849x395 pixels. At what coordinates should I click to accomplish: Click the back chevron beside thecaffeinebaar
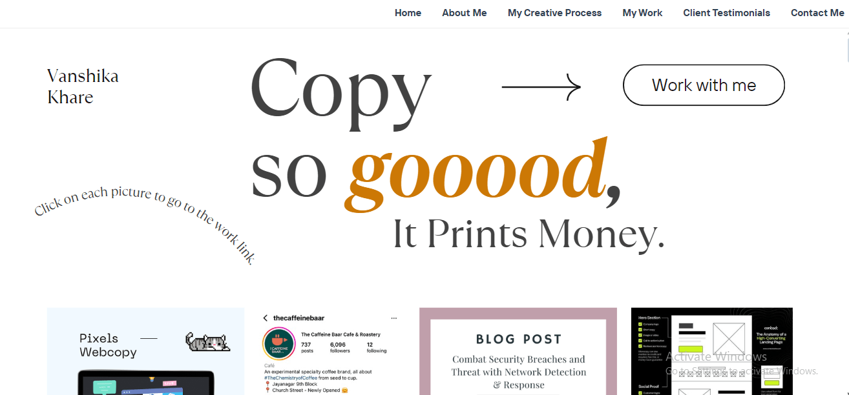pyautogui.click(x=265, y=318)
